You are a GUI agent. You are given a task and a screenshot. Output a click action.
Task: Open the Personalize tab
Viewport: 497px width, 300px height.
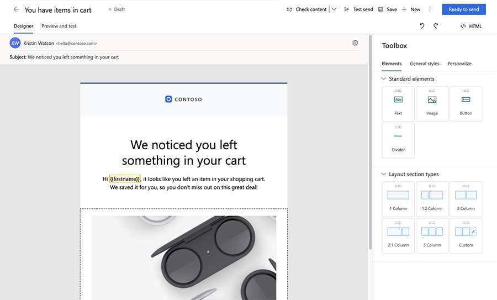click(459, 64)
